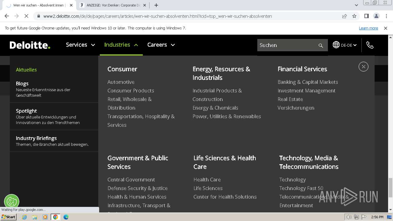Open Life Sciences & Health Care heading
The image size is (393, 221).
click(x=225, y=162)
